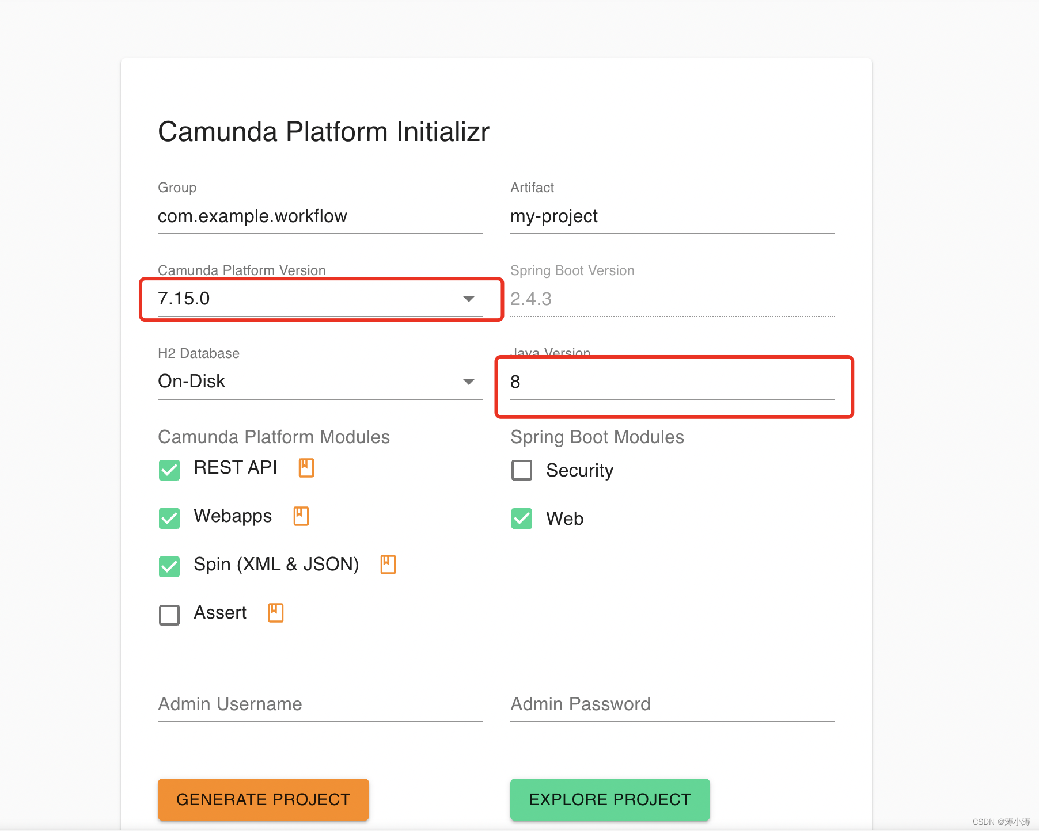Uncheck the REST API module checkbox

tap(169, 470)
